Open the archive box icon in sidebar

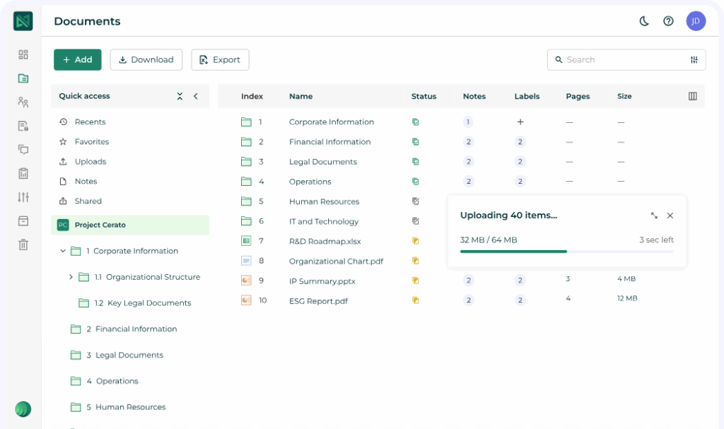[x=23, y=221]
